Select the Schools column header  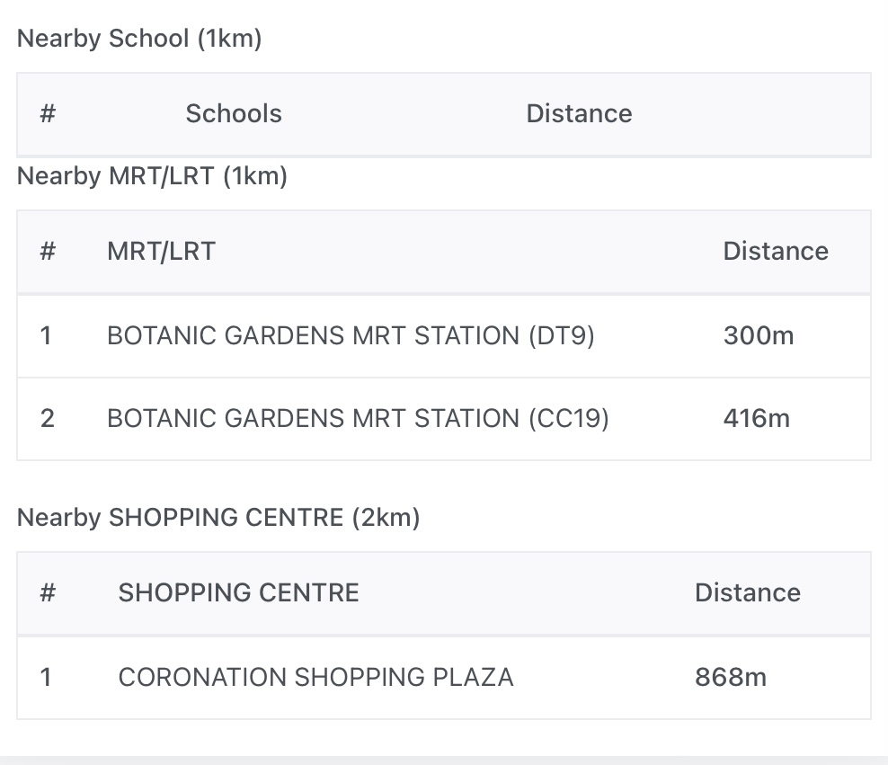coord(234,114)
